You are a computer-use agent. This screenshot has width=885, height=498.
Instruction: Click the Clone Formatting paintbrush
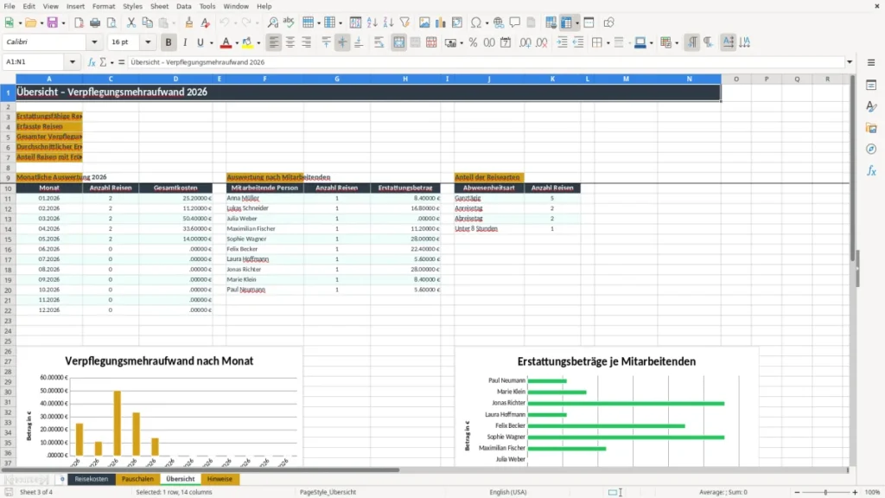(x=189, y=22)
